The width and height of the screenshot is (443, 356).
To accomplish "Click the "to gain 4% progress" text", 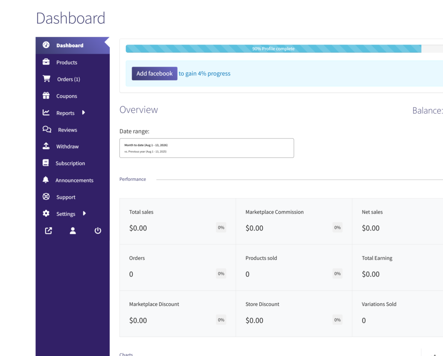I will (205, 74).
